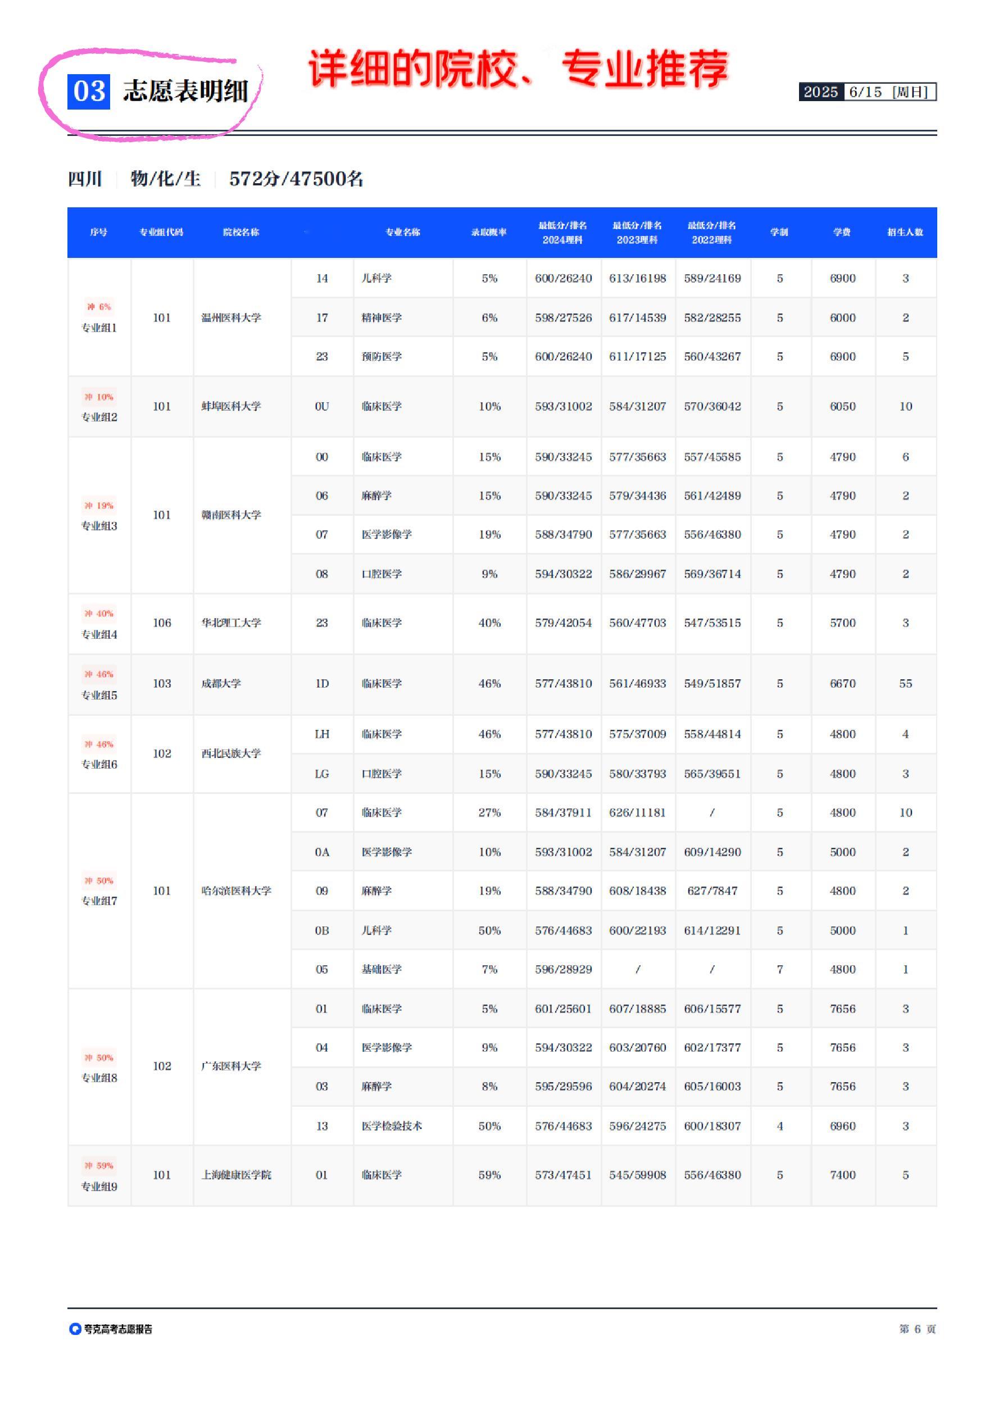Click the 598/27526 score cell

pos(563,317)
